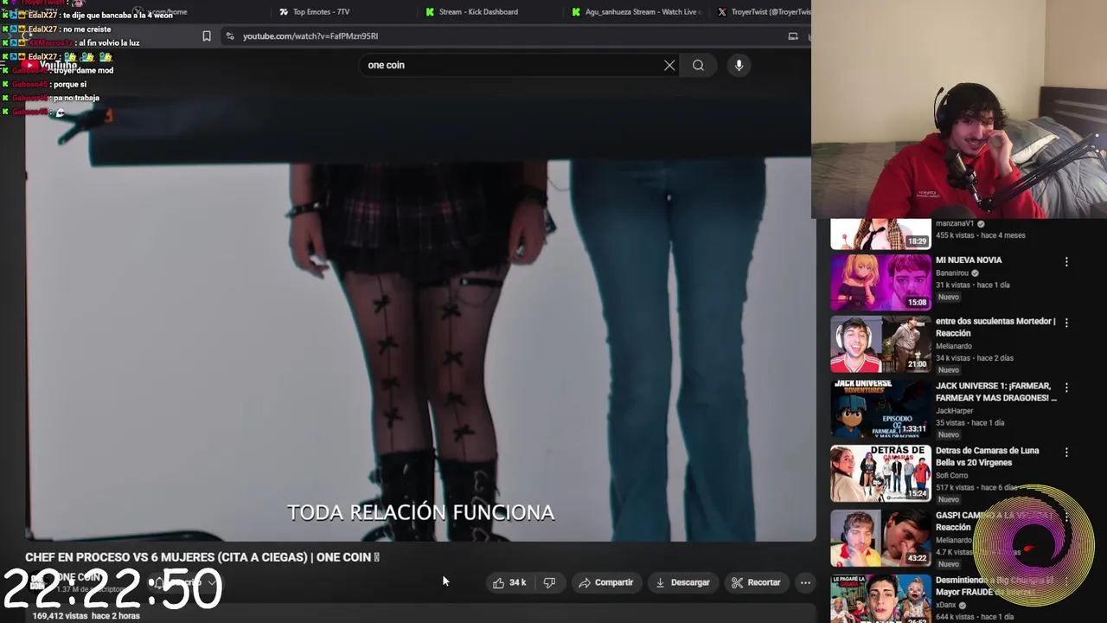Click the cast icon right of the address bar

pyautogui.click(x=793, y=36)
